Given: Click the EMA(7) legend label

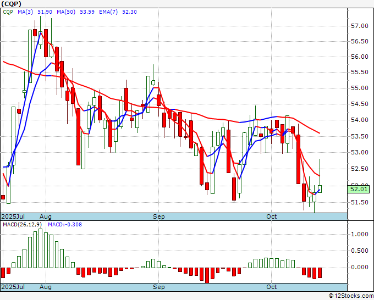Looking at the screenshot, I should [108, 12].
